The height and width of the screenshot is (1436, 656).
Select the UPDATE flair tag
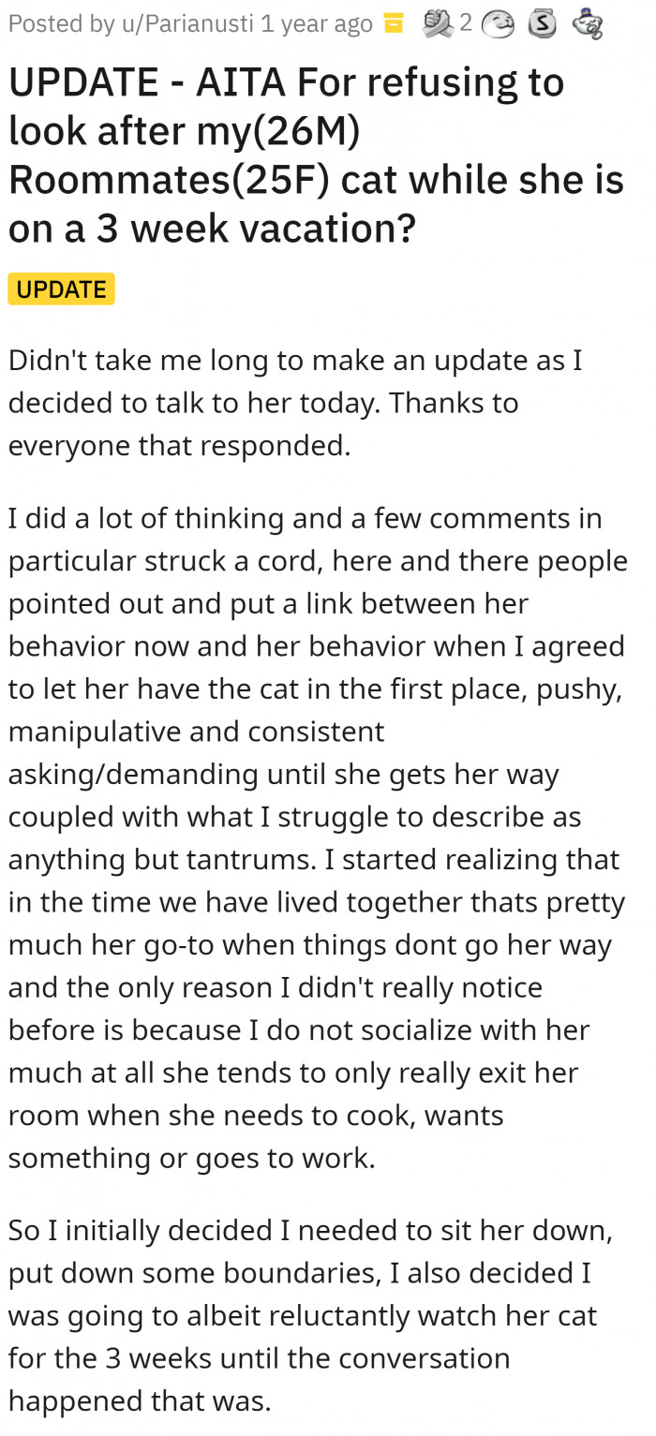(x=61, y=289)
